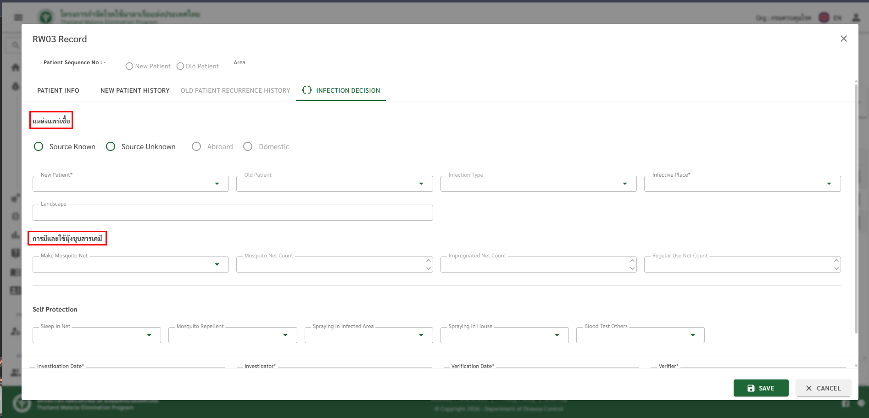Open the hamburger menu icon in header
The image size is (869, 418).
point(18,17)
